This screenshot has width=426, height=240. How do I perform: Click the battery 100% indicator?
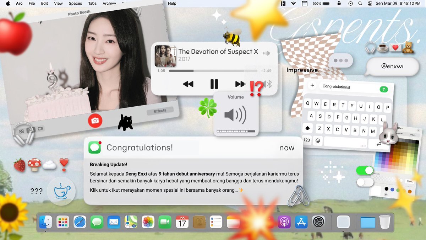(322, 4)
